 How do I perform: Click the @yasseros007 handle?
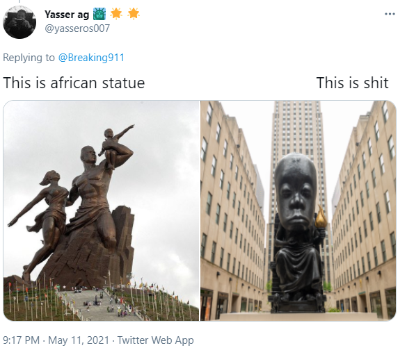[77, 28]
